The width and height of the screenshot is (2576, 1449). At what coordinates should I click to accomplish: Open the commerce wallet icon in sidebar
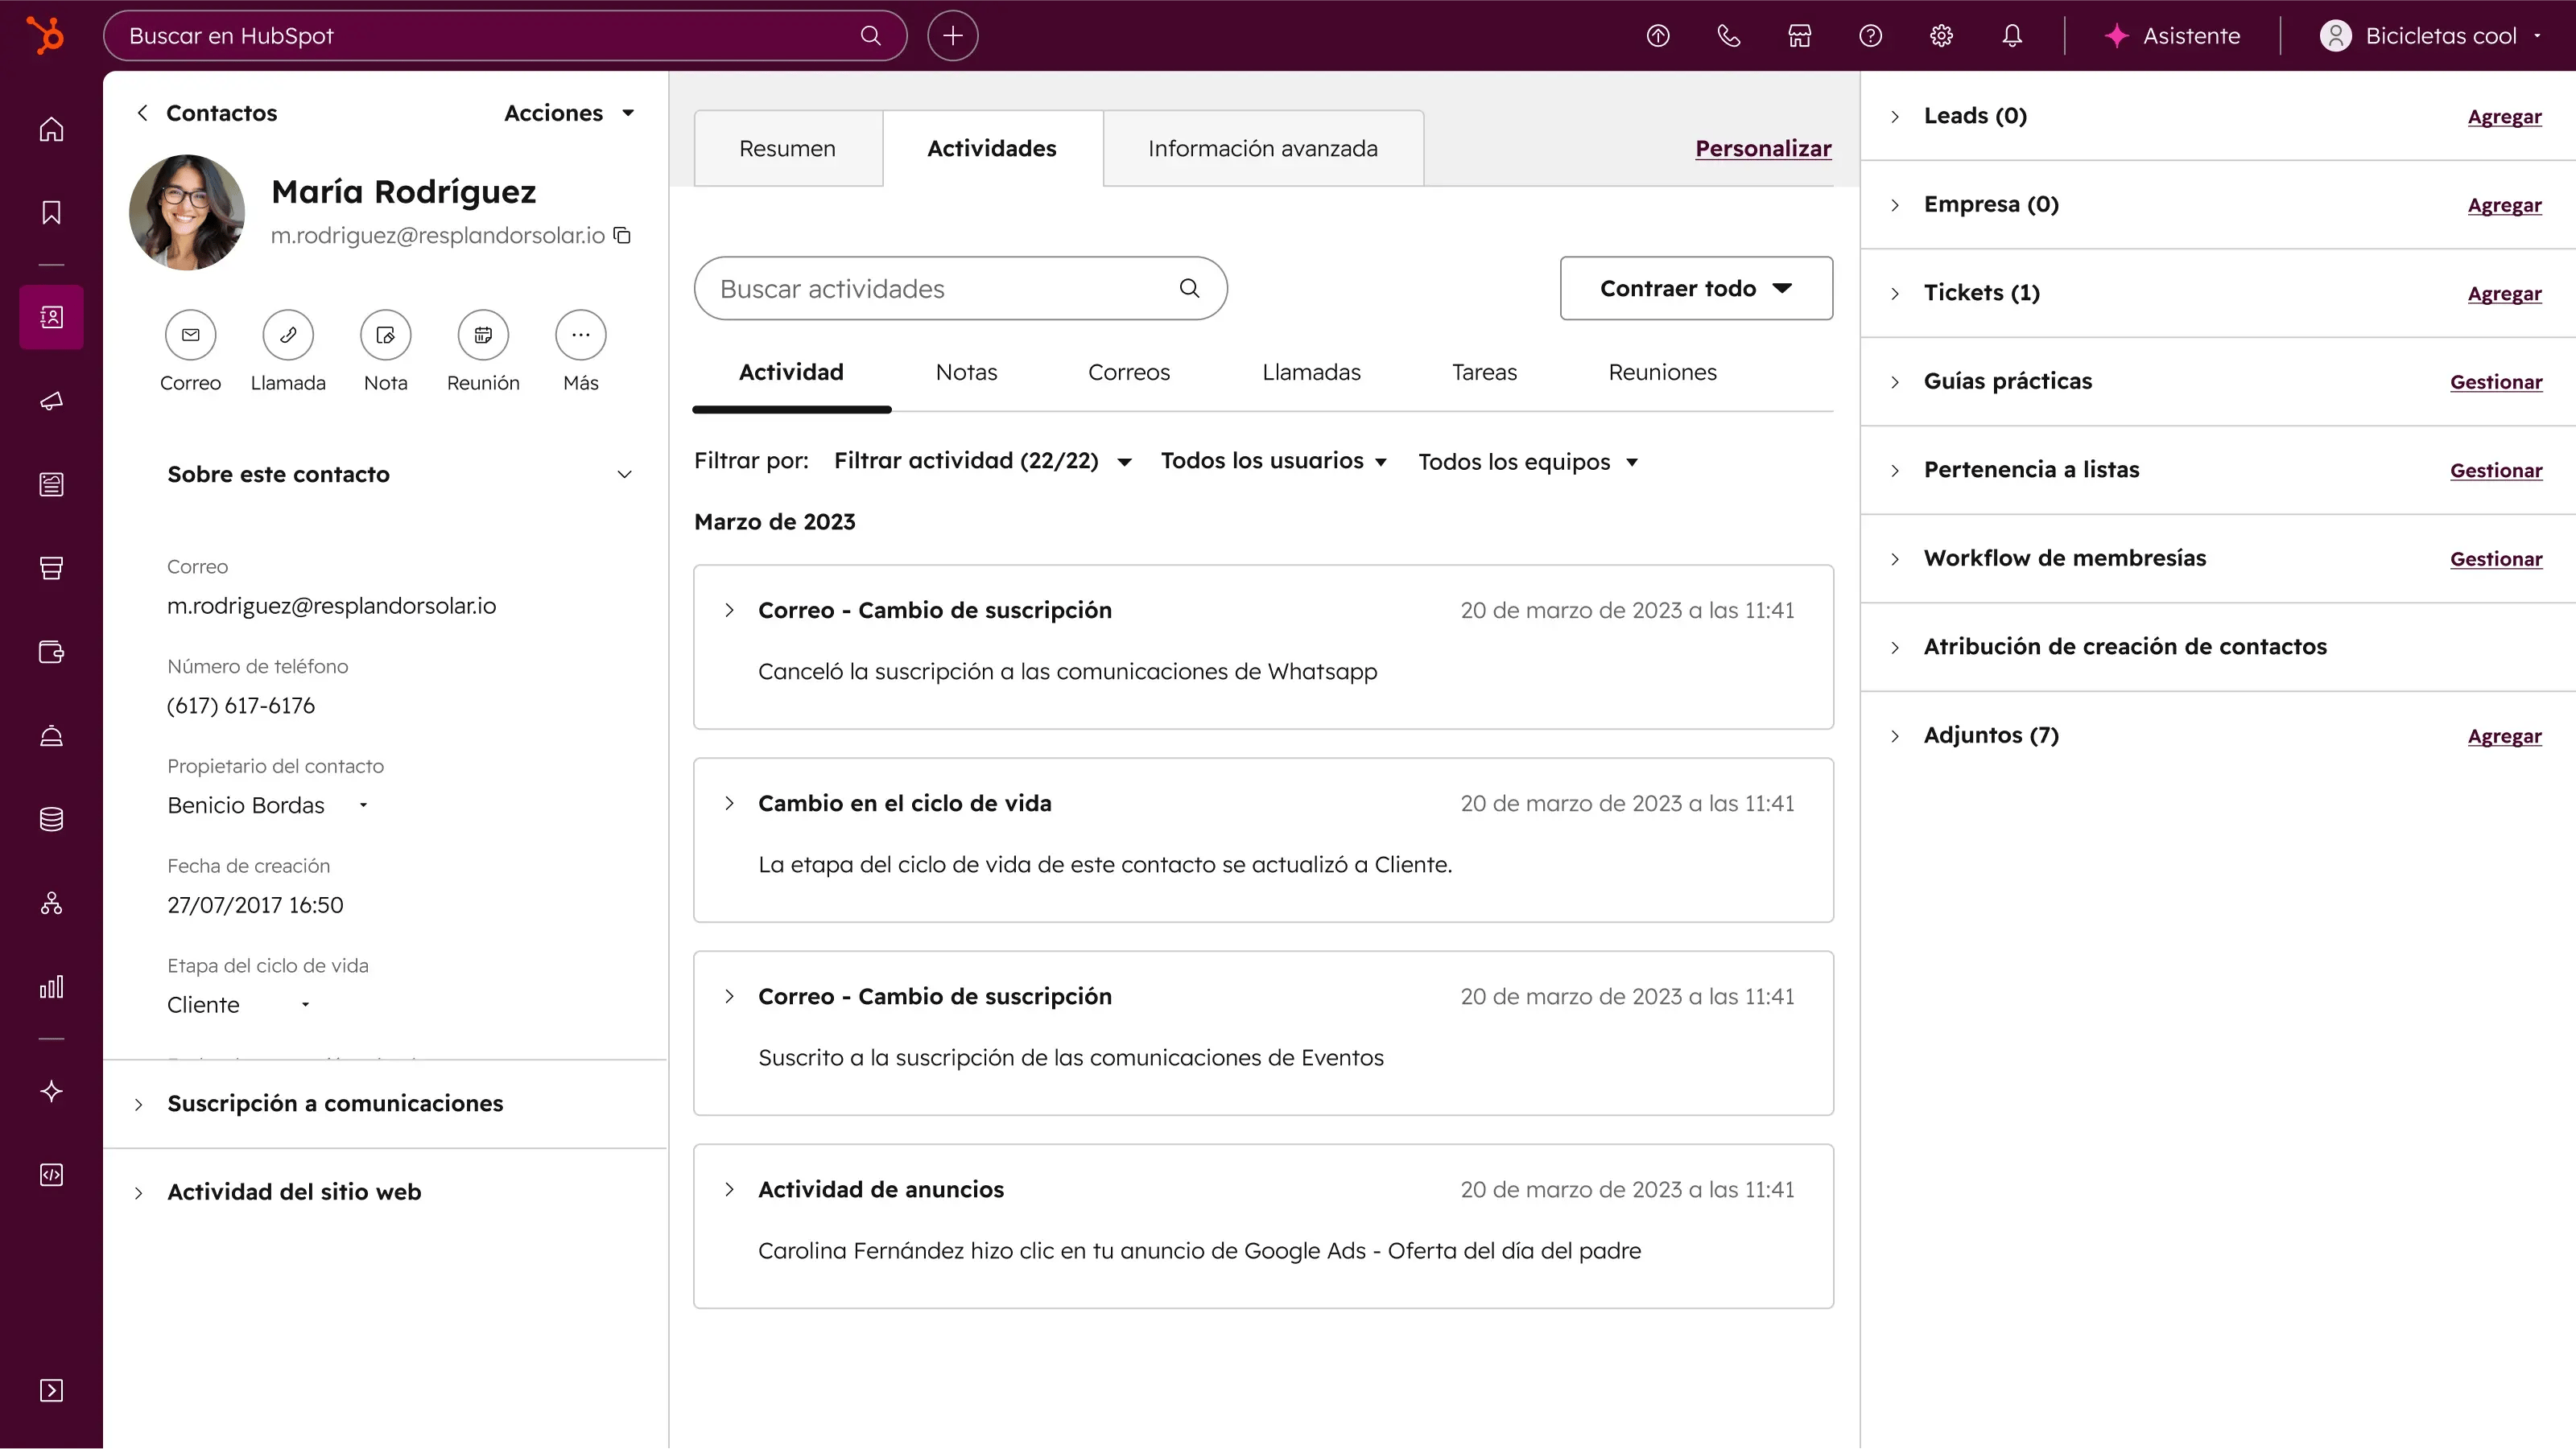51,652
